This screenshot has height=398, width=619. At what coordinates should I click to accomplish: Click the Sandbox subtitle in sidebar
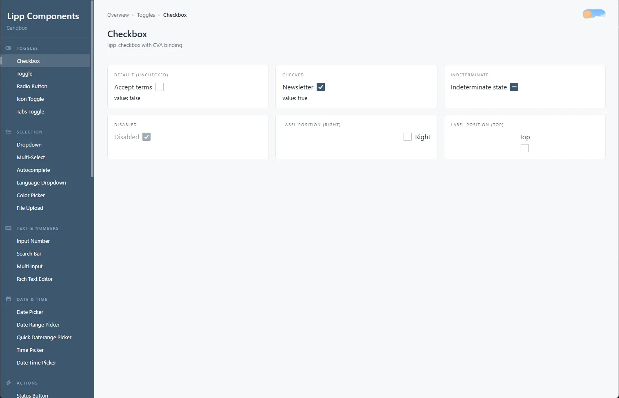[17, 28]
